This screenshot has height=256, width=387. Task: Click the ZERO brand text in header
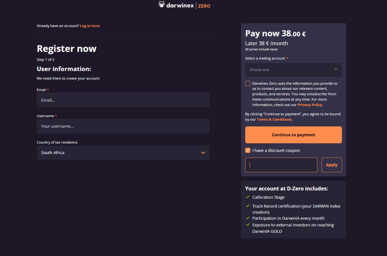tap(204, 6)
